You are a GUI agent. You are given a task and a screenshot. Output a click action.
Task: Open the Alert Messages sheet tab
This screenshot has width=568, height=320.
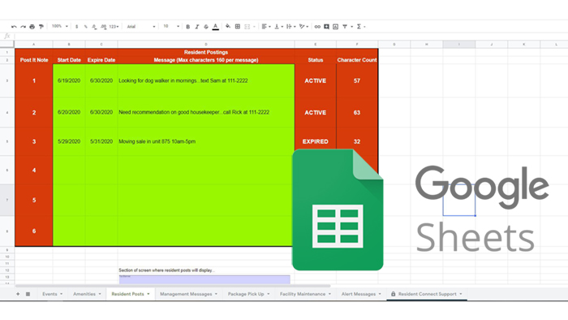point(359,294)
